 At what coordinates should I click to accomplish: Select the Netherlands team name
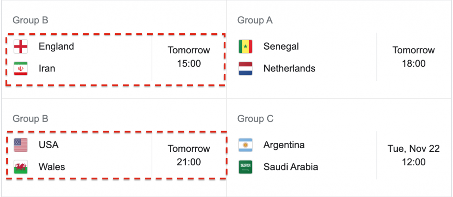289,69
